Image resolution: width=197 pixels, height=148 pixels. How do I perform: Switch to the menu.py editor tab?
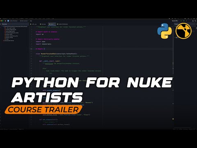point(43,24)
